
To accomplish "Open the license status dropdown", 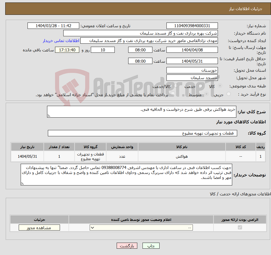I will coord(141,228).
